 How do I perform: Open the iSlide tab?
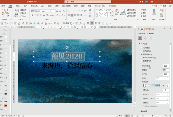[18, 6]
